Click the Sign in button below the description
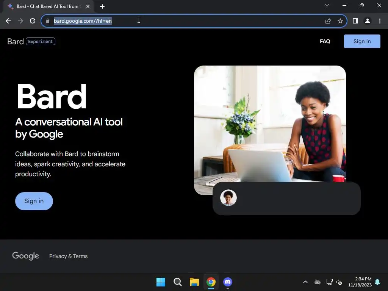 [34, 201]
